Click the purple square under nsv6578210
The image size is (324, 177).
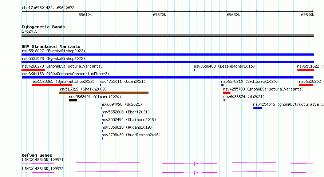[222, 85]
